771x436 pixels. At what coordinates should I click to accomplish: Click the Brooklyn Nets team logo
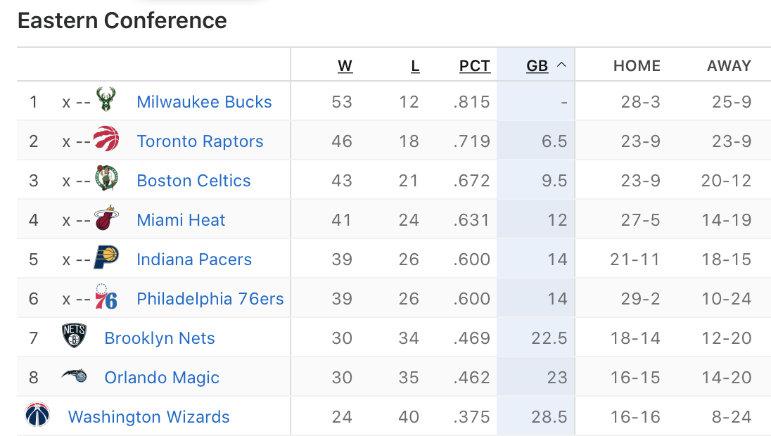point(75,335)
